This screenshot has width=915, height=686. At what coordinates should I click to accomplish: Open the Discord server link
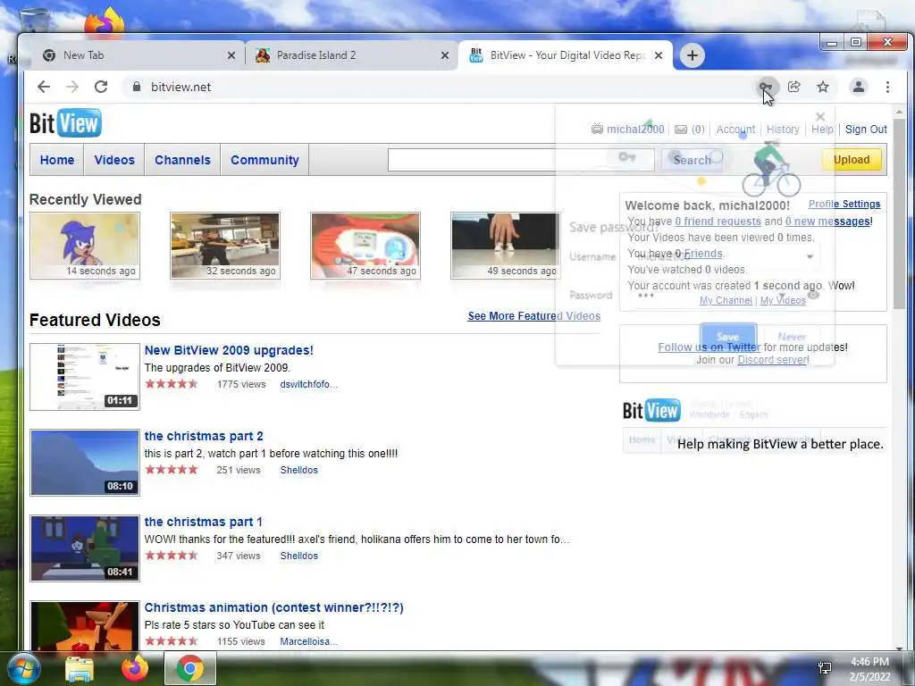[773, 360]
